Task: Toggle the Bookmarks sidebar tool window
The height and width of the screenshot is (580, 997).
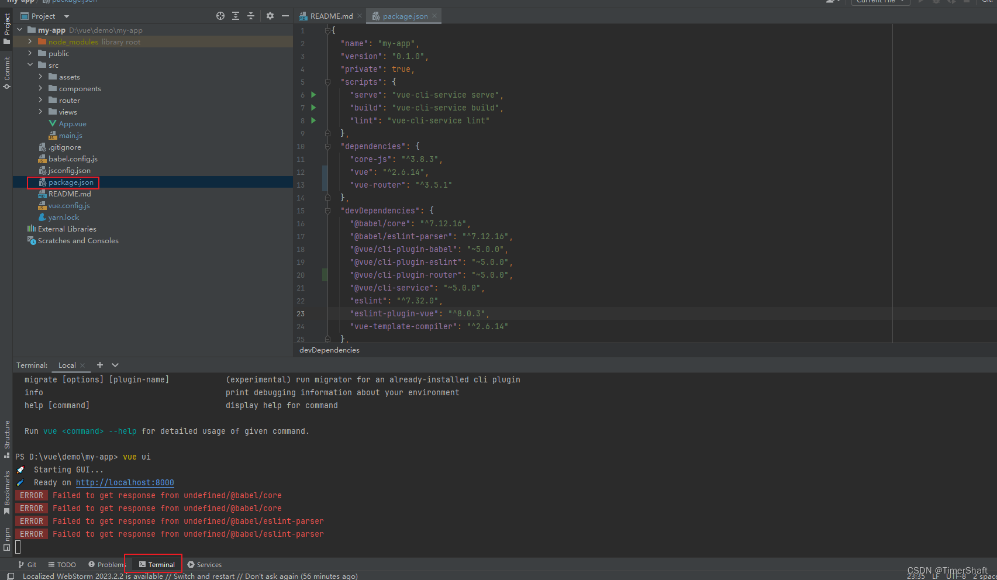Action: point(7,492)
